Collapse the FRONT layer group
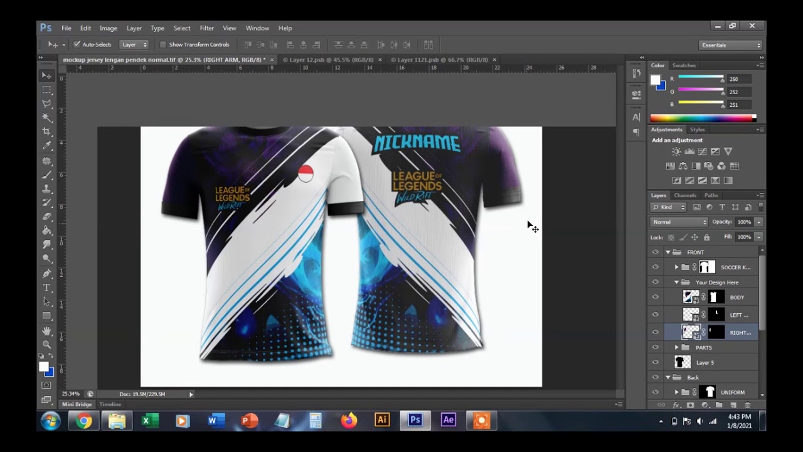The height and width of the screenshot is (452, 803). pyautogui.click(x=668, y=252)
